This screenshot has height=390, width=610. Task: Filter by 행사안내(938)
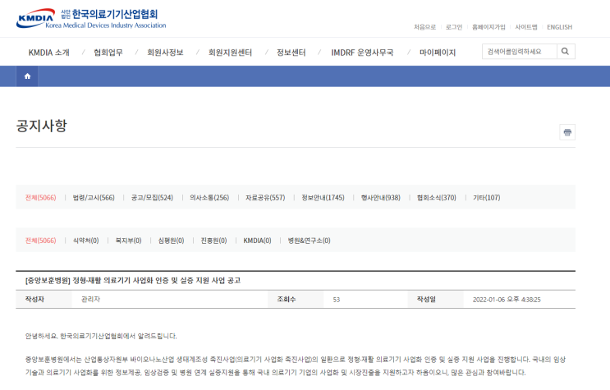coord(380,198)
